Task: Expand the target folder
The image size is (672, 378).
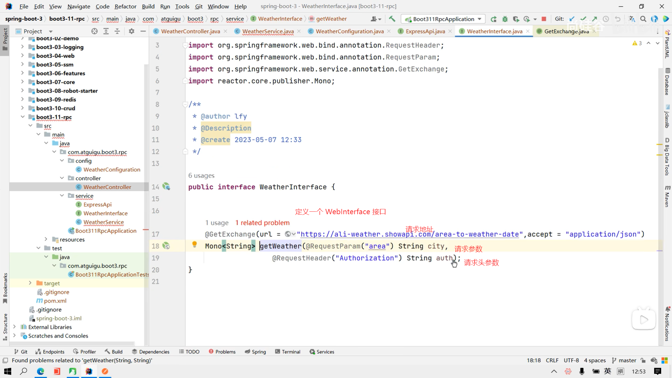Action: coord(30,283)
